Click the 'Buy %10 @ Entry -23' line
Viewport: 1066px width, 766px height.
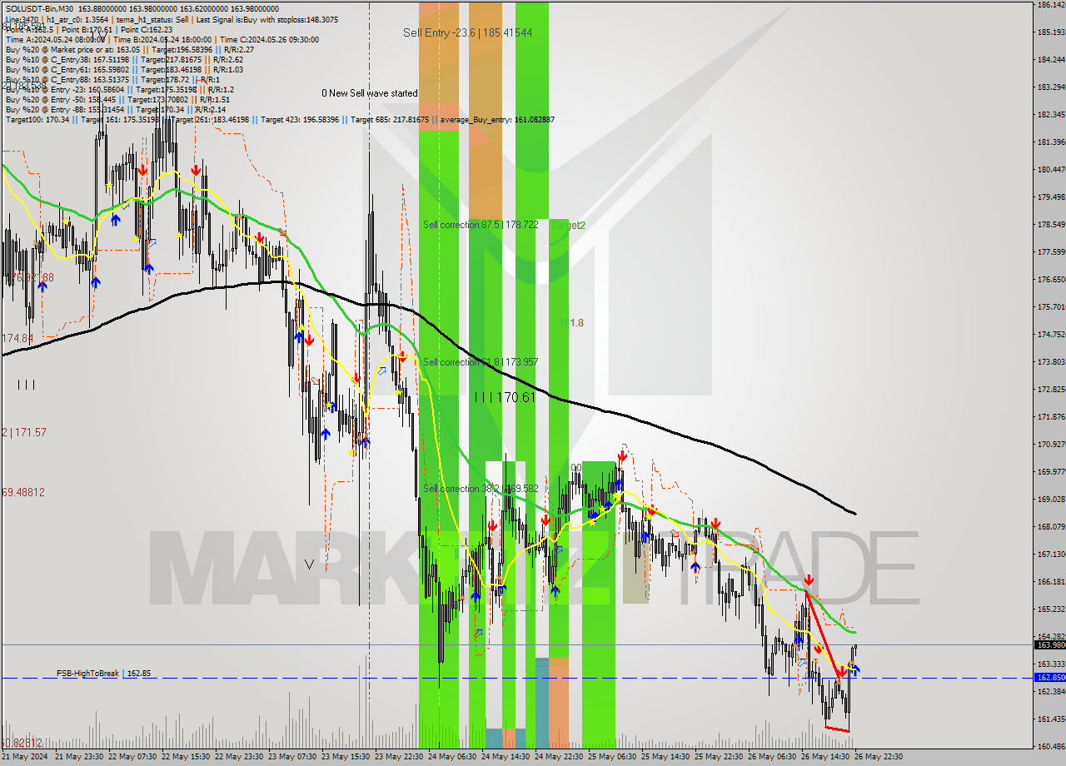[x=120, y=89]
